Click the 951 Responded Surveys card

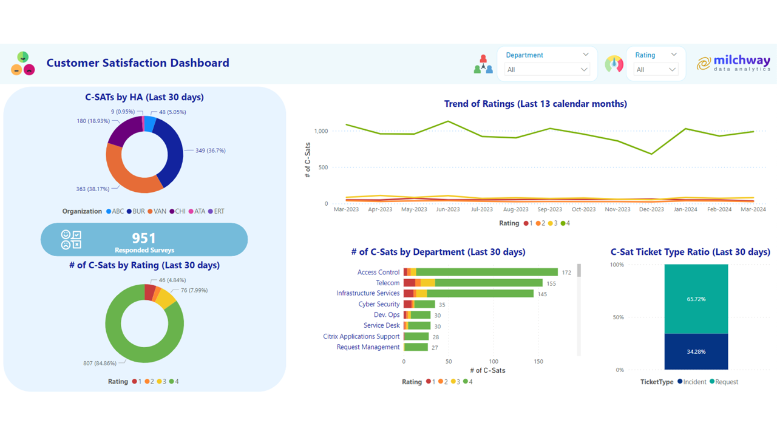pyautogui.click(x=144, y=239)
